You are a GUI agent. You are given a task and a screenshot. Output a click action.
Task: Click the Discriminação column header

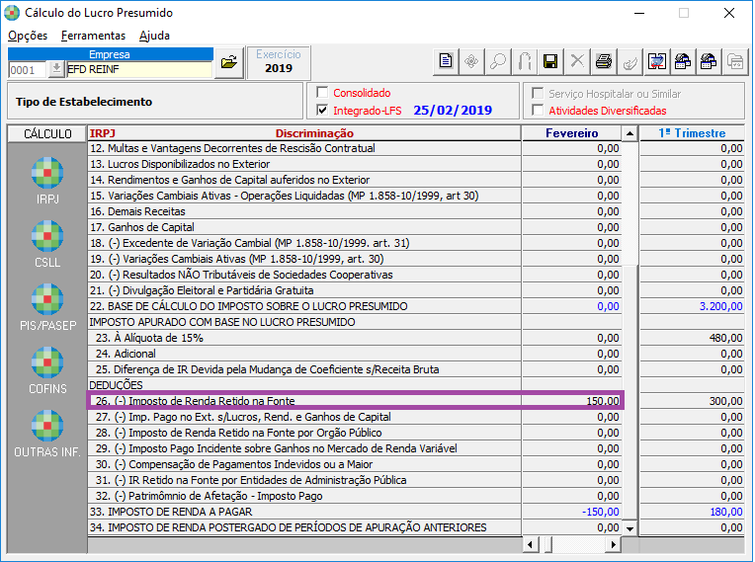click(314, 133)
